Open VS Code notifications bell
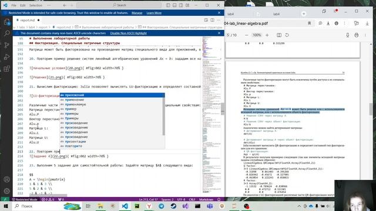 tap(219, 199)
